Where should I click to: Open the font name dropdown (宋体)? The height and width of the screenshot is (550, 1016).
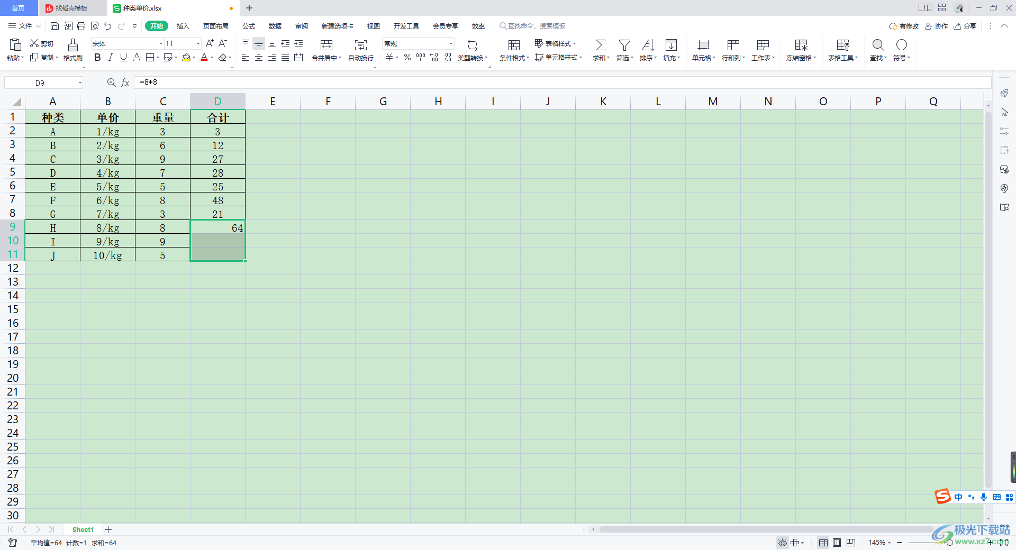coord(161,43)
